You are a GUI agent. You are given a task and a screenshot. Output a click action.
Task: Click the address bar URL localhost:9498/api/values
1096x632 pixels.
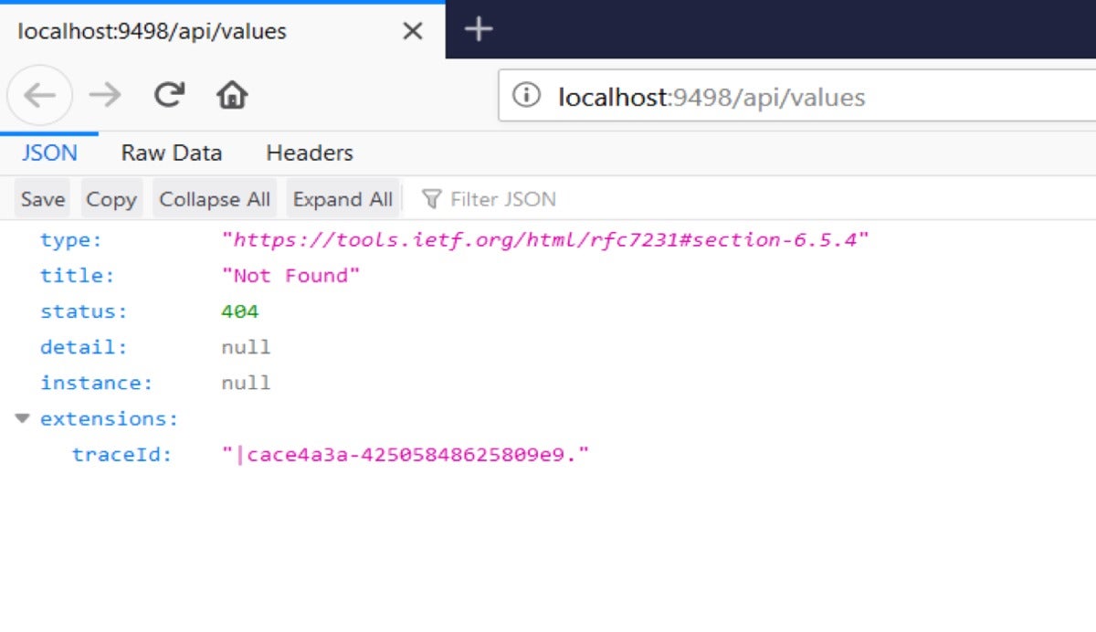point(711,96)
